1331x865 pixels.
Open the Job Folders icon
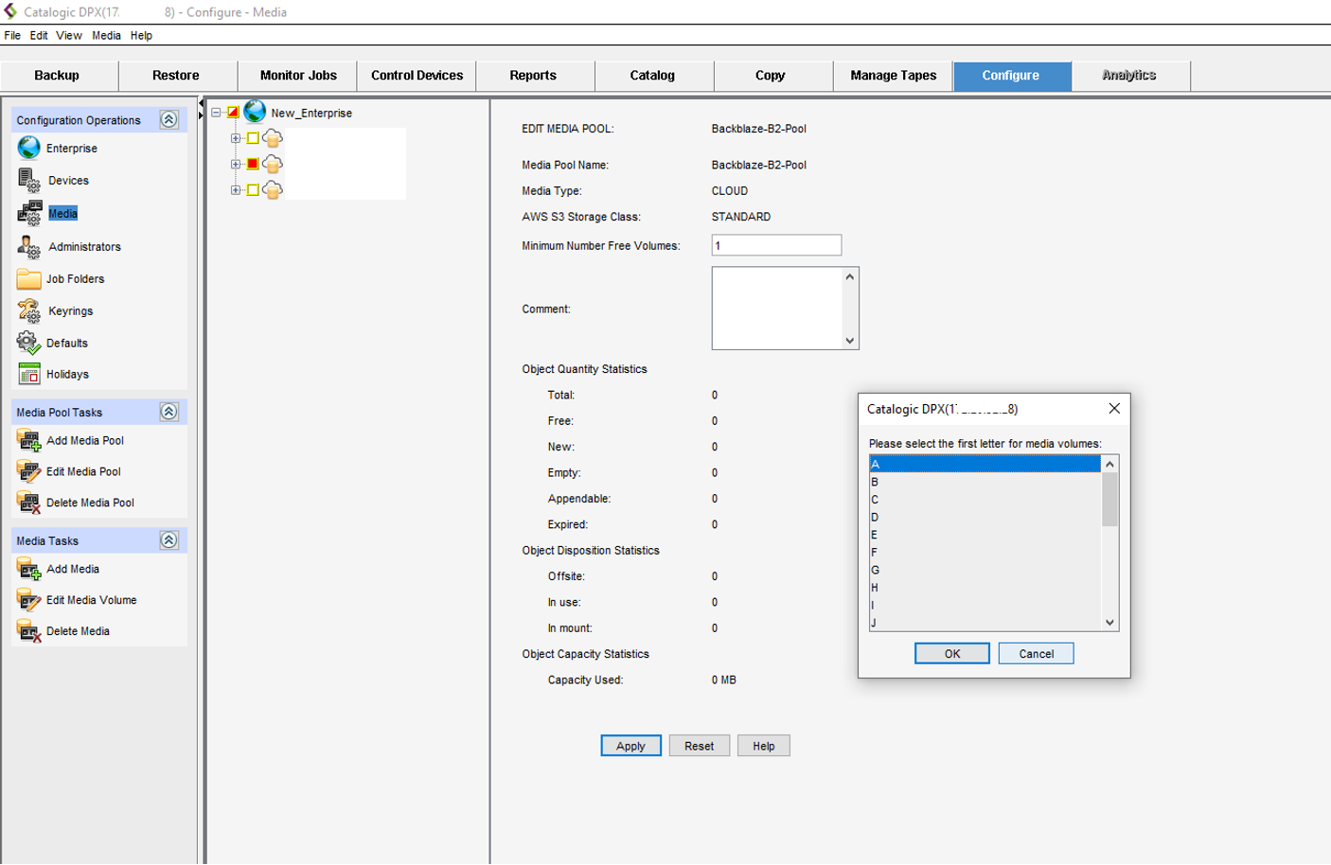[29, 278]
